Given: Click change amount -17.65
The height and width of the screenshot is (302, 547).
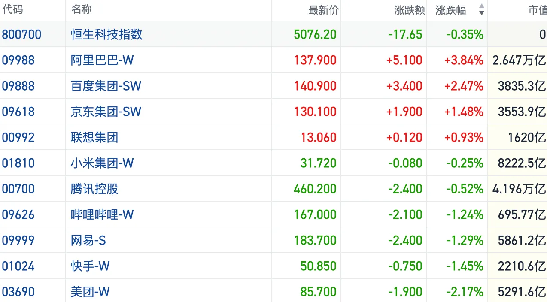Looking at the screenshot, I should tap(405, 34).
